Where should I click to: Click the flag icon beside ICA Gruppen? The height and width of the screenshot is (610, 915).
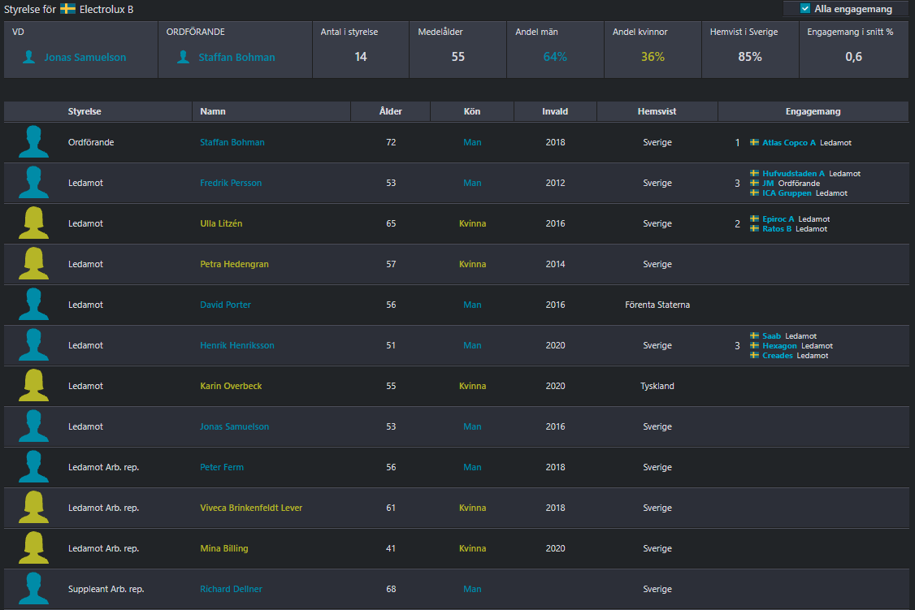(x=755, y=193)
